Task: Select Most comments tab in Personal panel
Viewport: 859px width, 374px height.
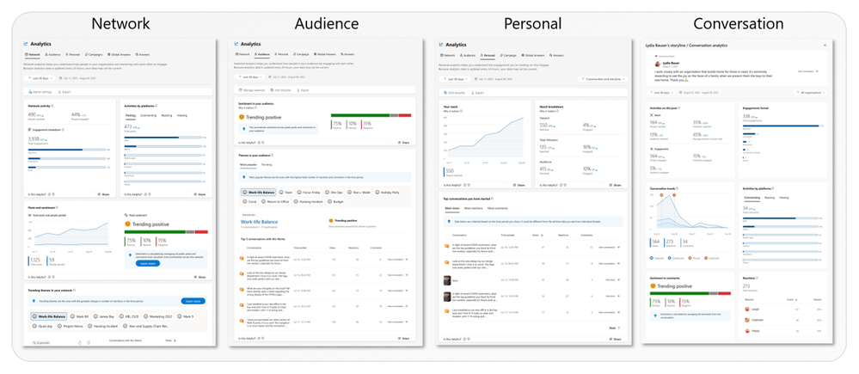Action: [x=498, y=208]
